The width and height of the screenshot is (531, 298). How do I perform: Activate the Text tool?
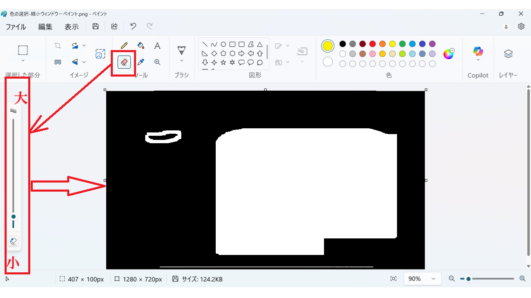pyautogui.click(x=157, y=46)
